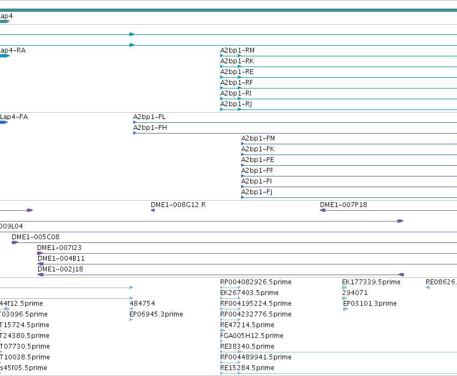Click the DME1-005C08 start arrow glyph
Screen dimensions: 457x376
(x=15, y=242)
